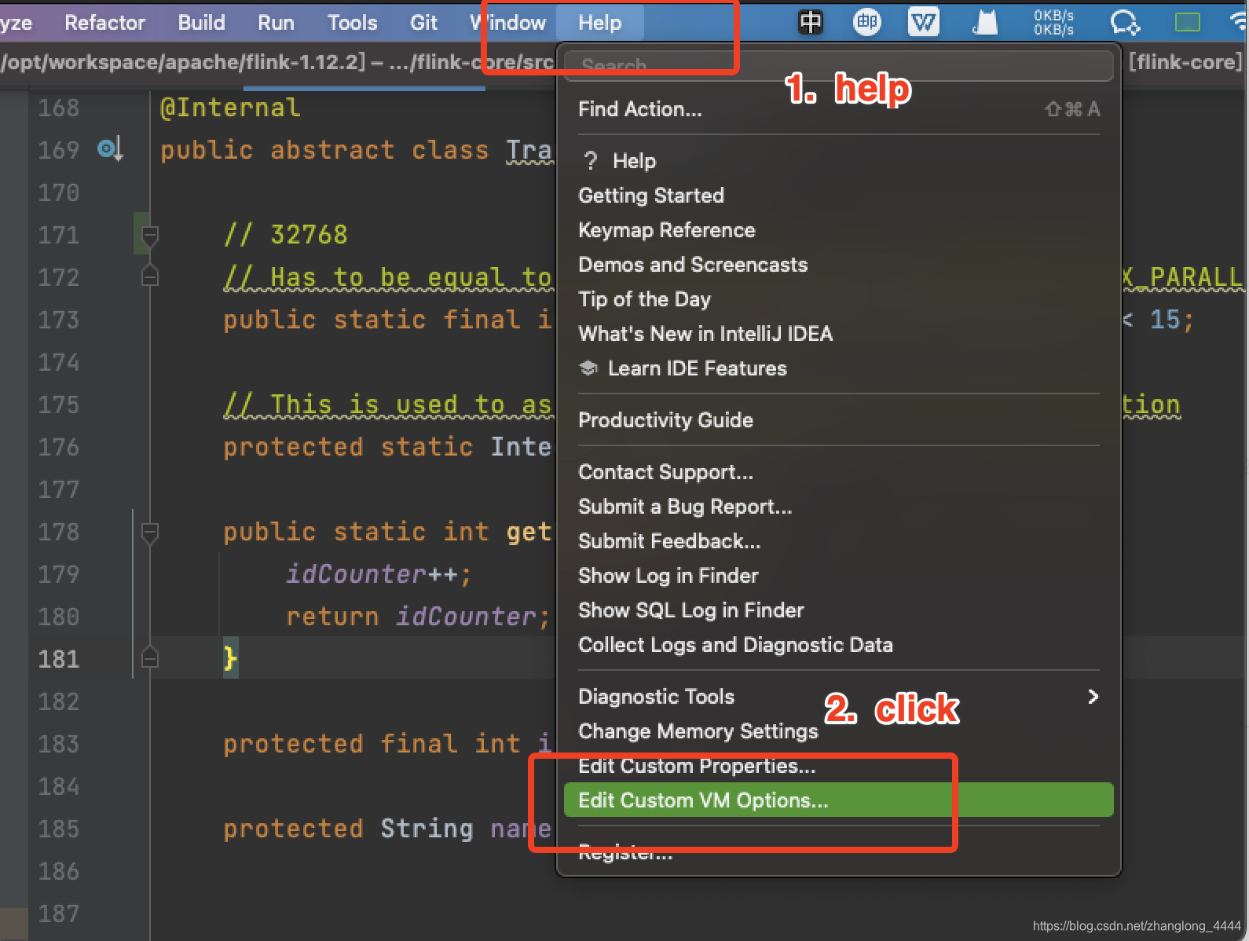Open the Window menu
The image size is (1249, 941).
[507, 23]
